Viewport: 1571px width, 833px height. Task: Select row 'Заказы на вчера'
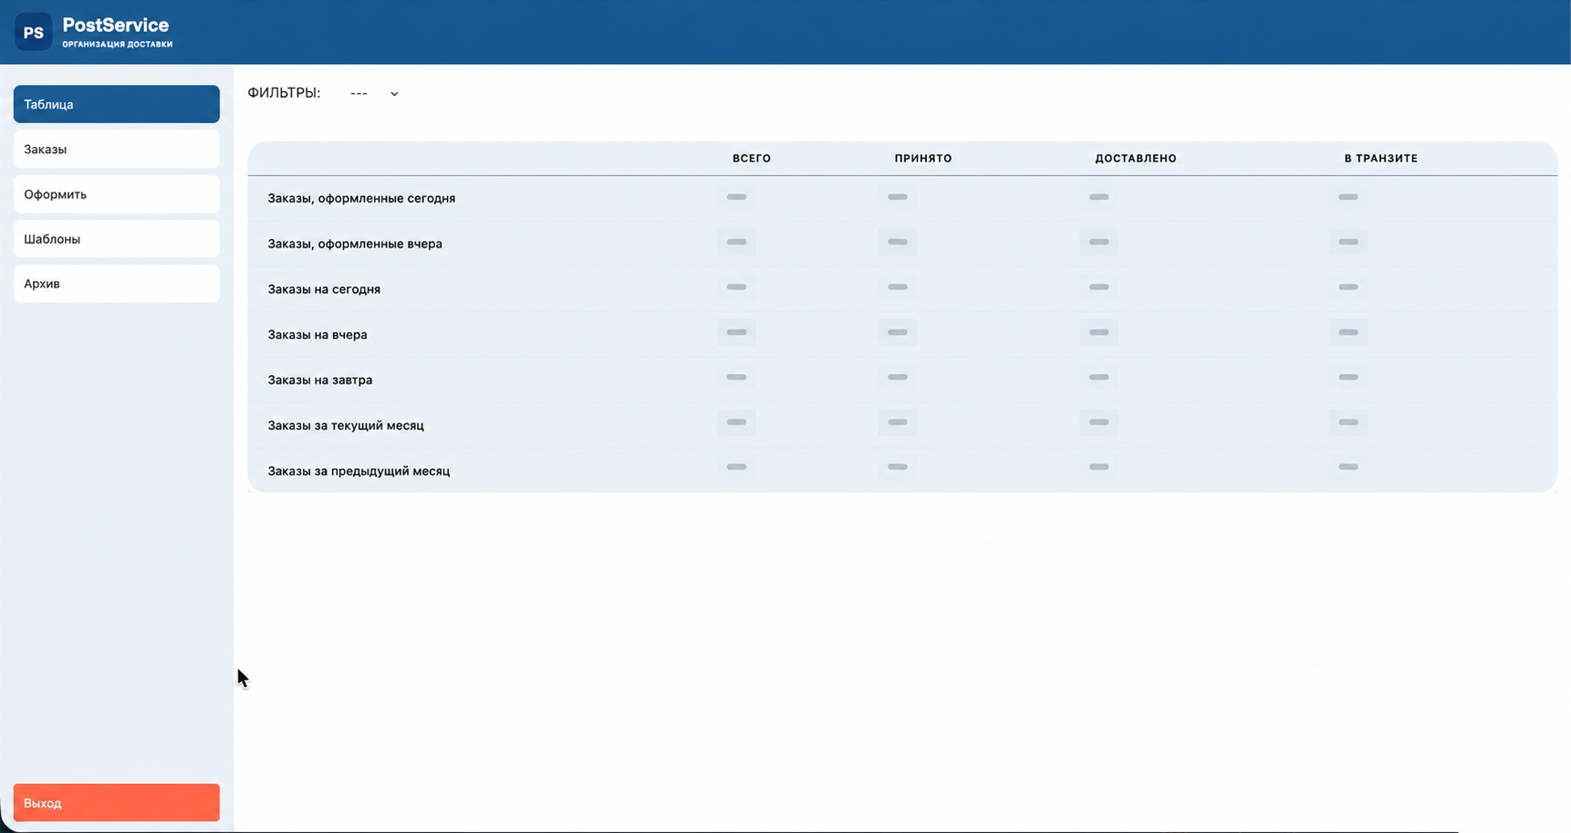902,334
